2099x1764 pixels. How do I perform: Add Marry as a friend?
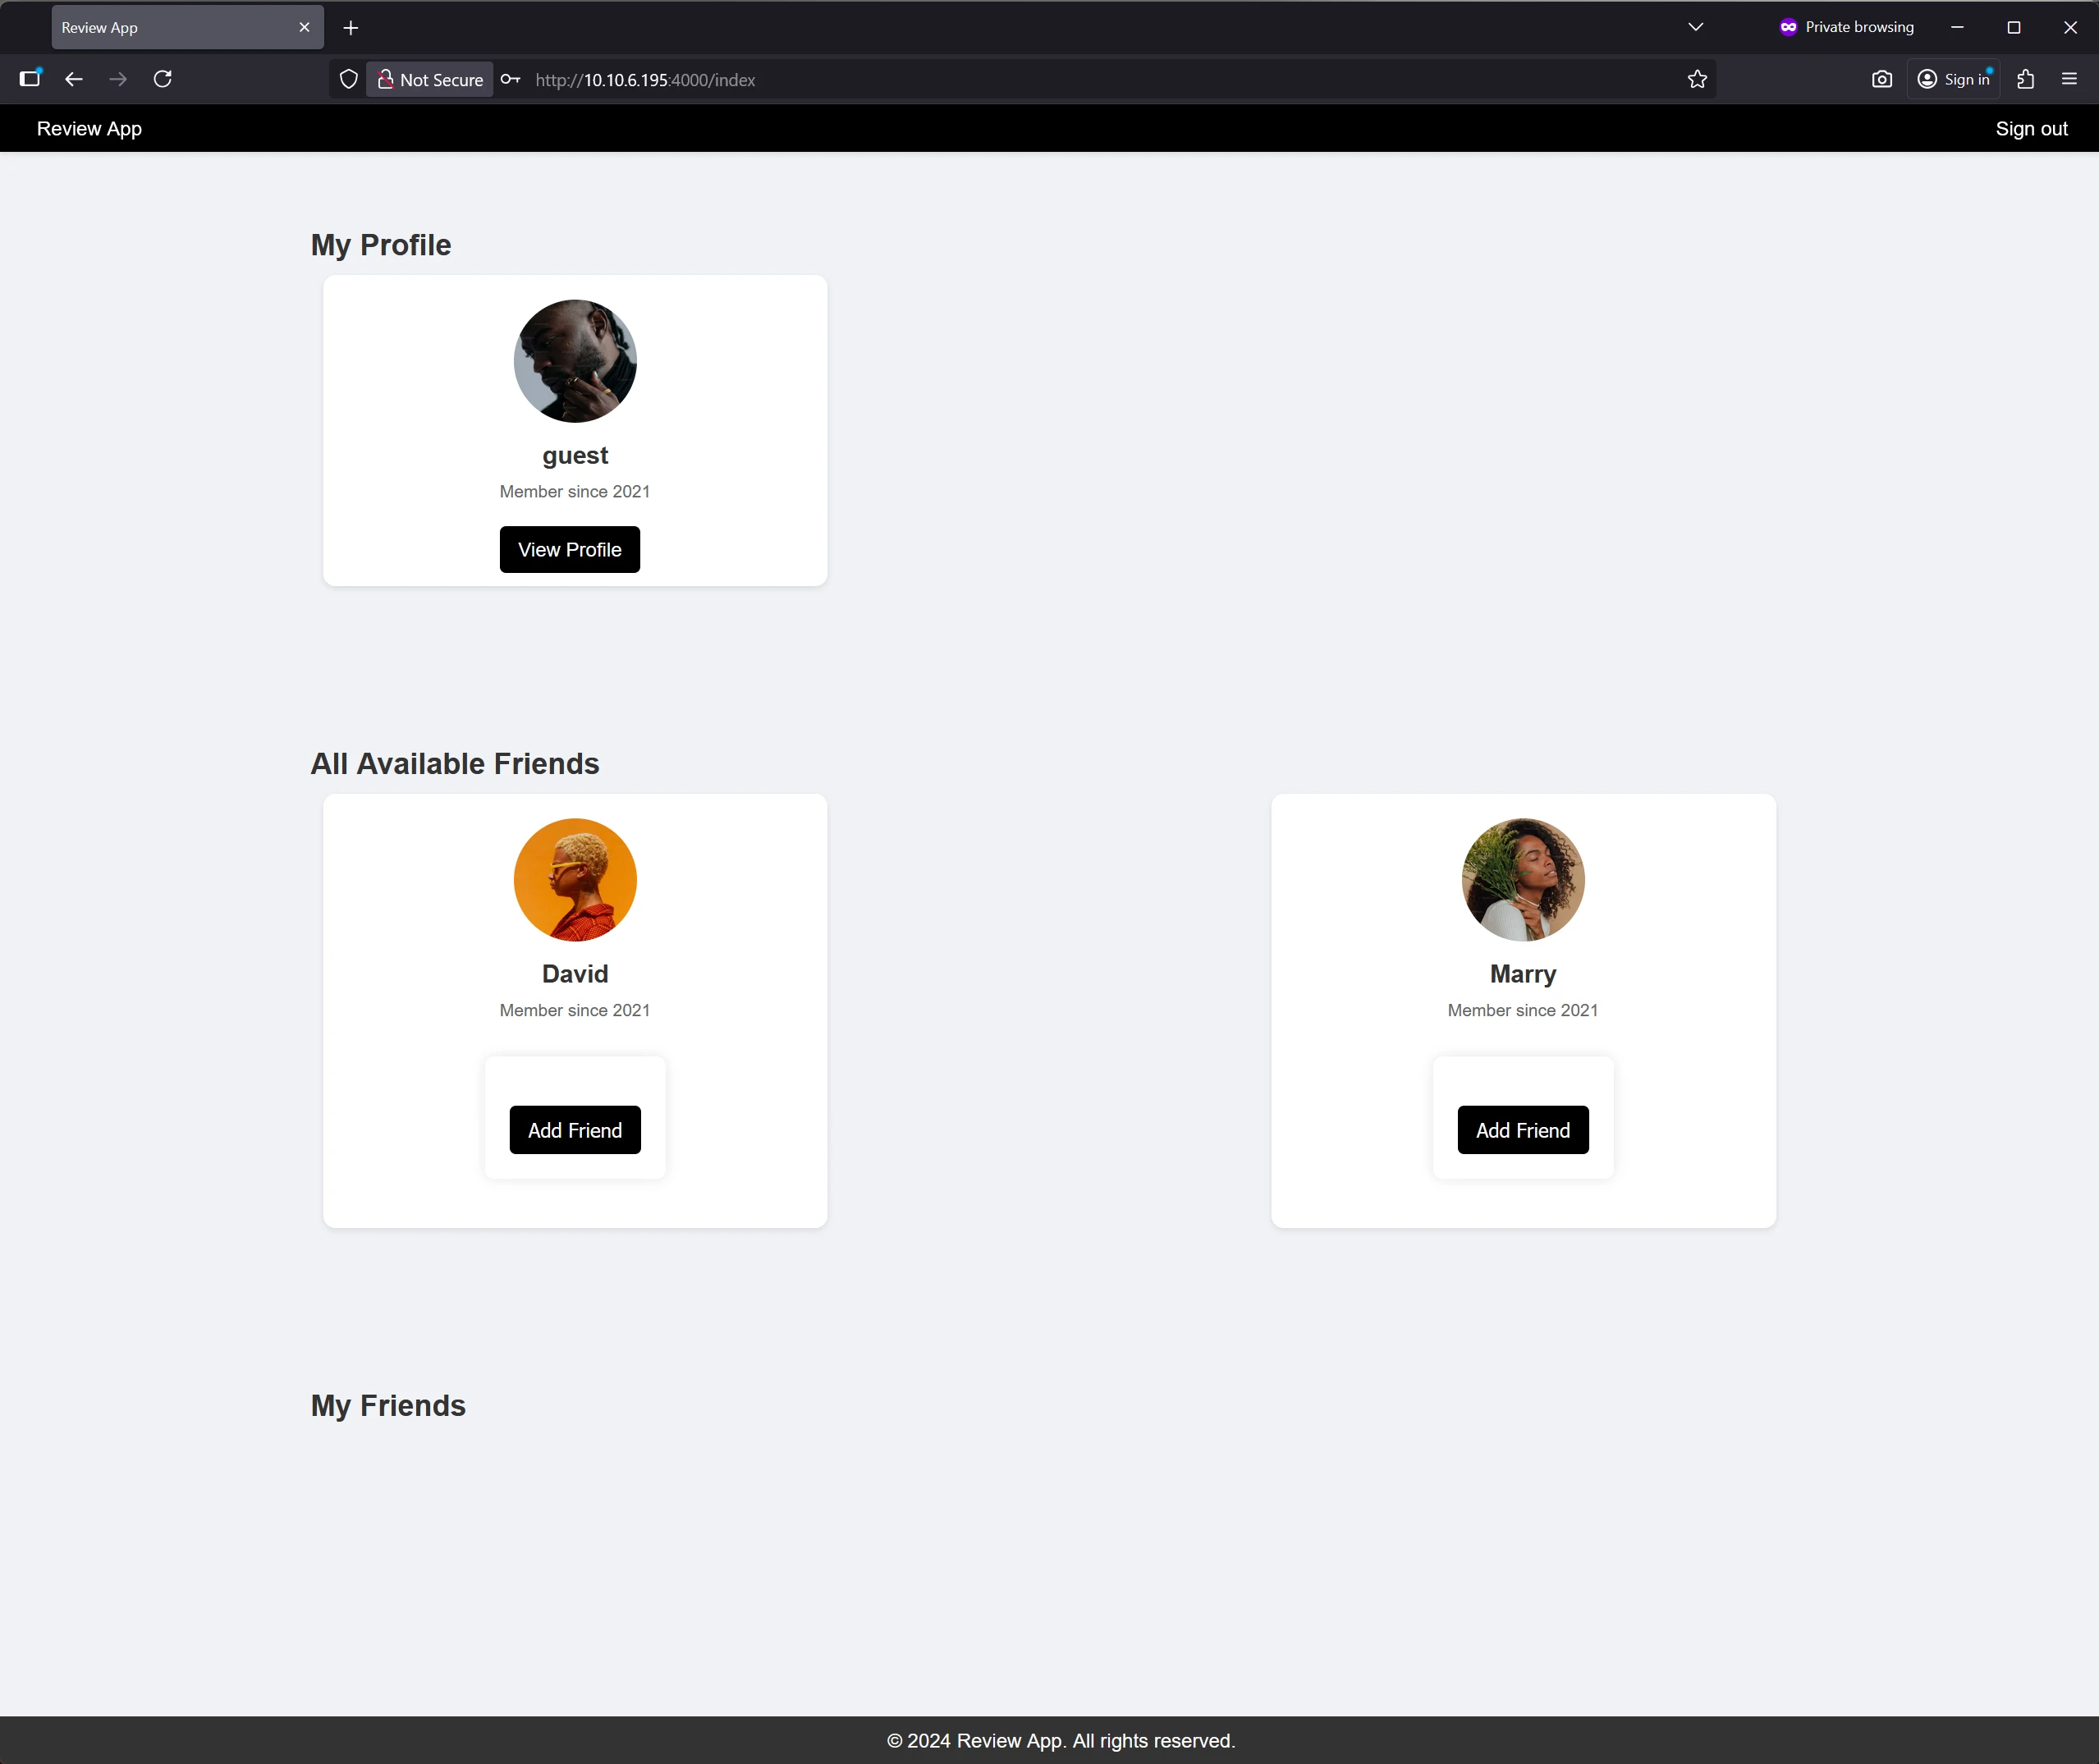1522,1130
